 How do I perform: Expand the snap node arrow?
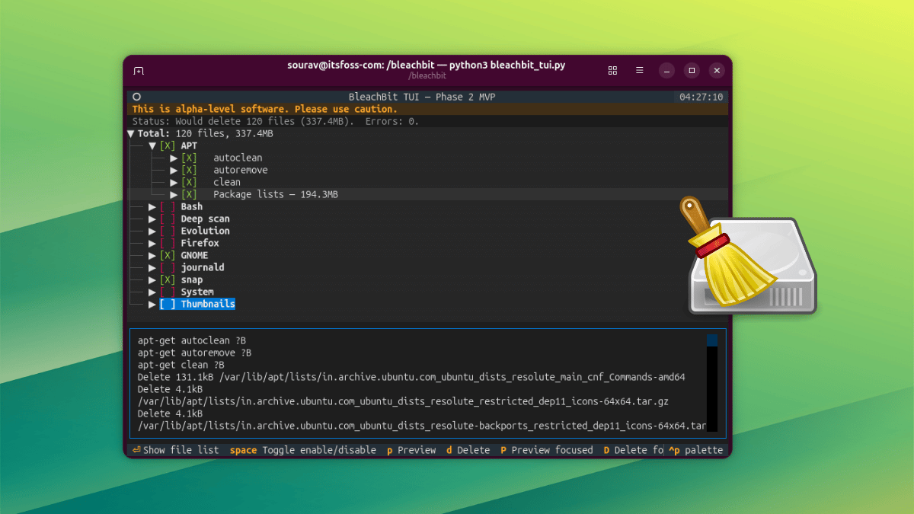[152, 279]
